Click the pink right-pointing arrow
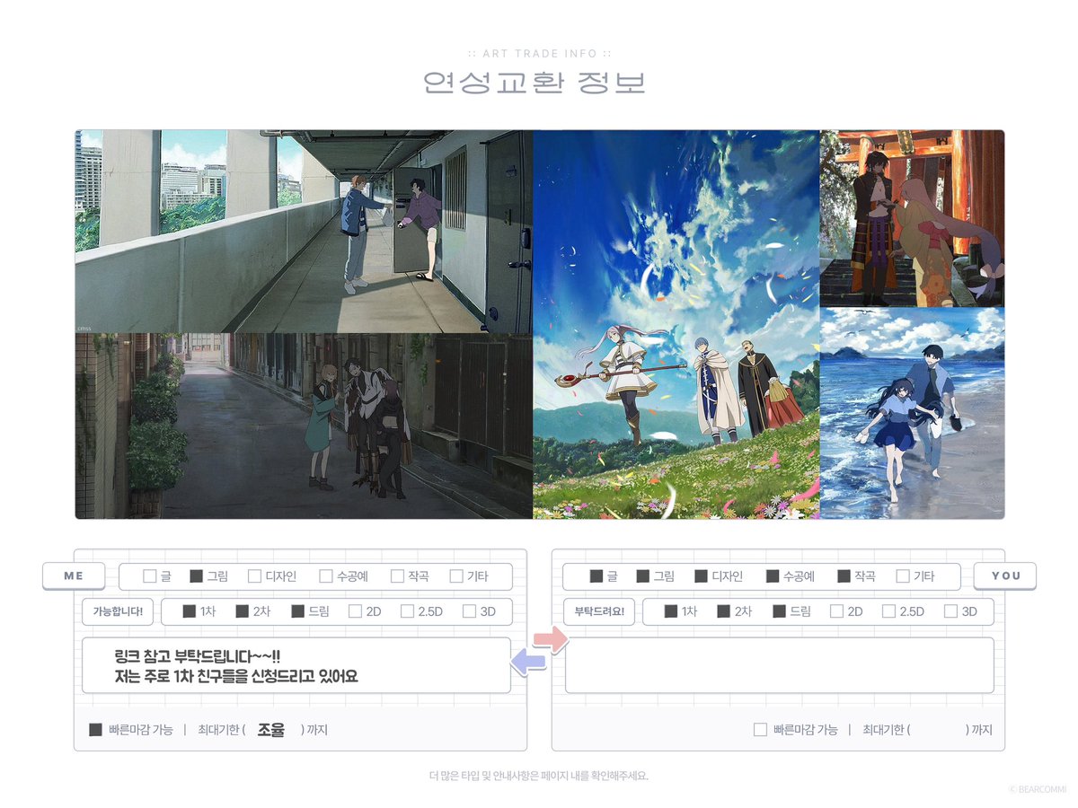Viewport: 1078px width, 808px height. (x=551, y=640)
